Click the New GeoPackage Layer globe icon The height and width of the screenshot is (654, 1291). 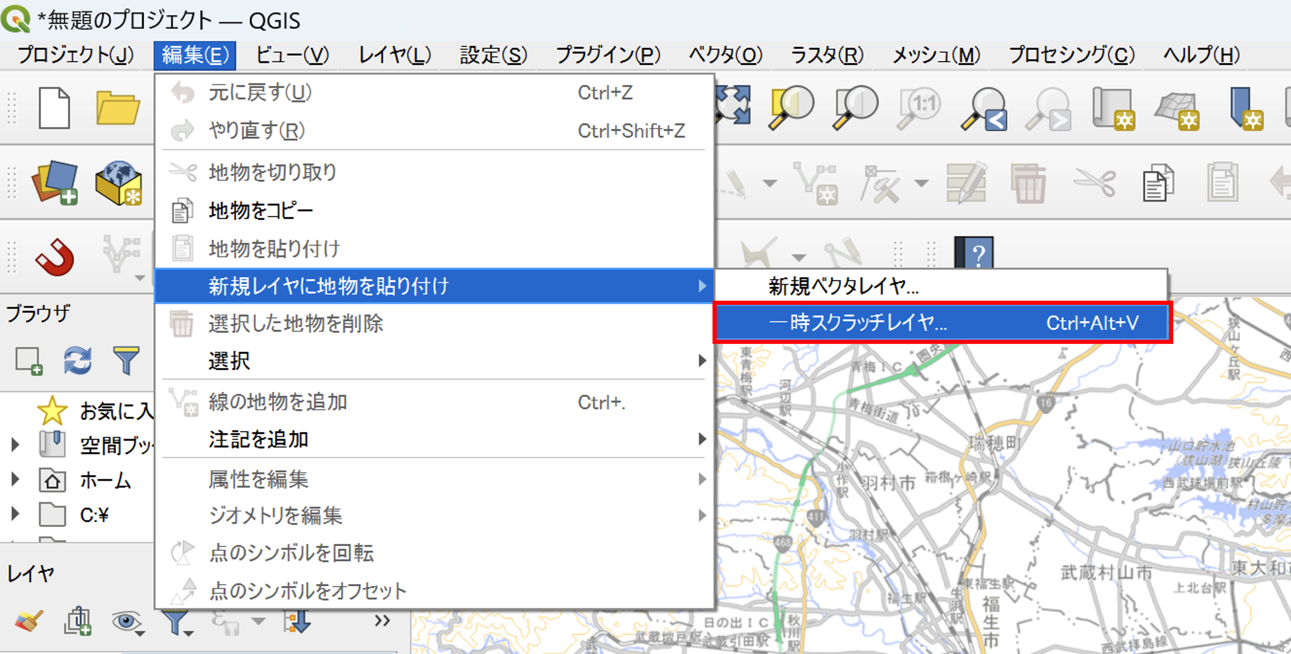118,183
